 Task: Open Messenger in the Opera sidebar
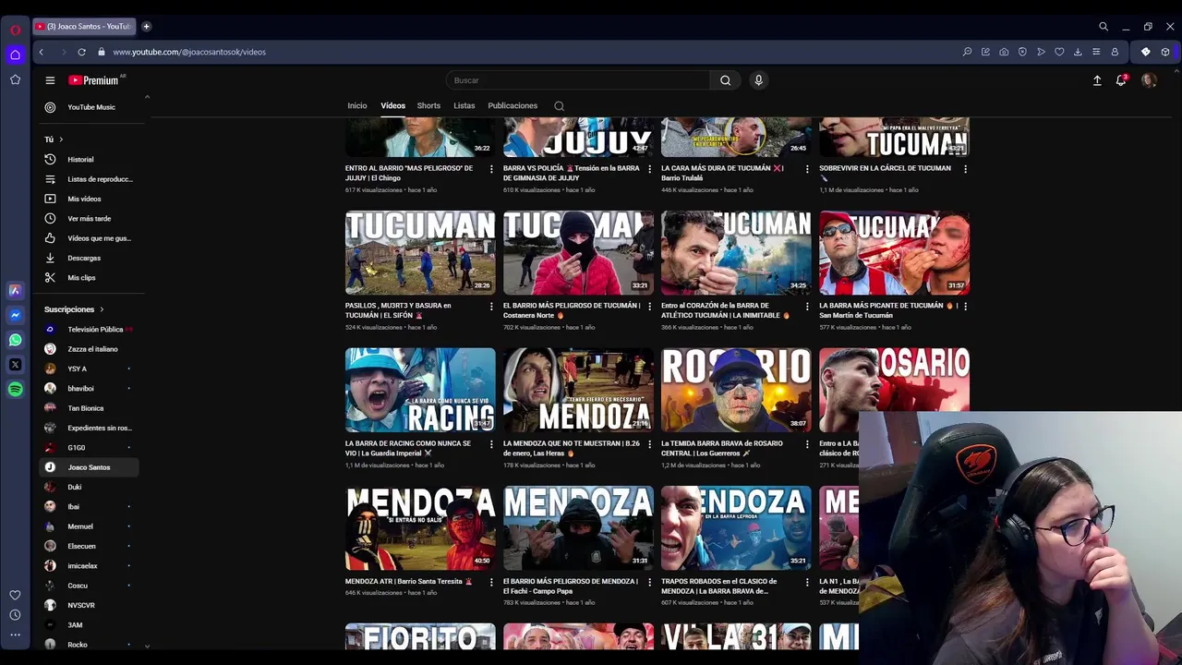pyautogui.click(x=15, y=315)
